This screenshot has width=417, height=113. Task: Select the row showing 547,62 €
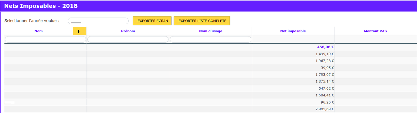[211, 89]
